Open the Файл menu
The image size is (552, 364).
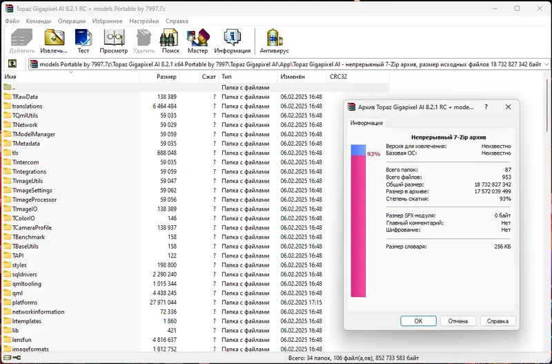[12, 21]
